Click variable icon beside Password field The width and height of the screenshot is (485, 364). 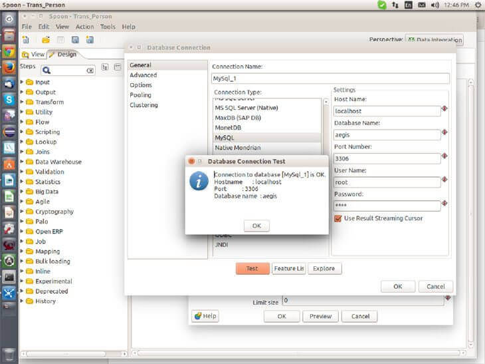click(x=444, y=203)
